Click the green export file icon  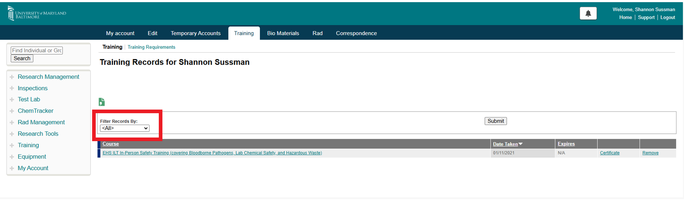tap(102, 102)
